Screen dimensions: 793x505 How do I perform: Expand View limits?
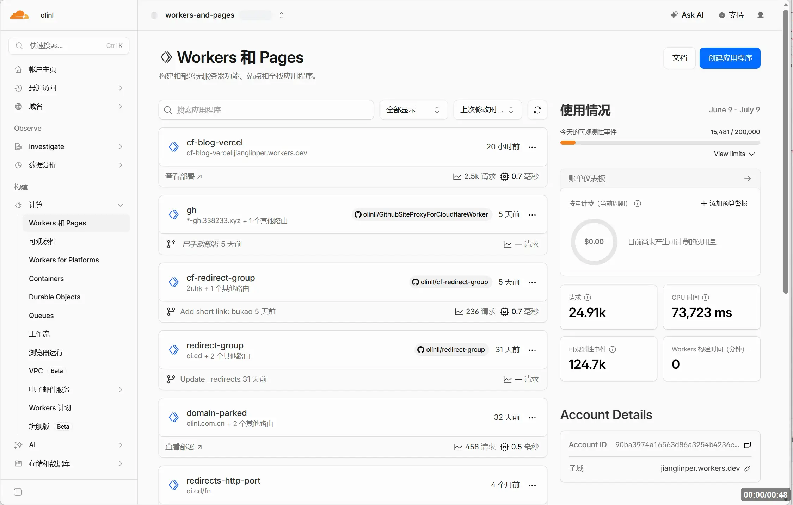pos(734,154)
